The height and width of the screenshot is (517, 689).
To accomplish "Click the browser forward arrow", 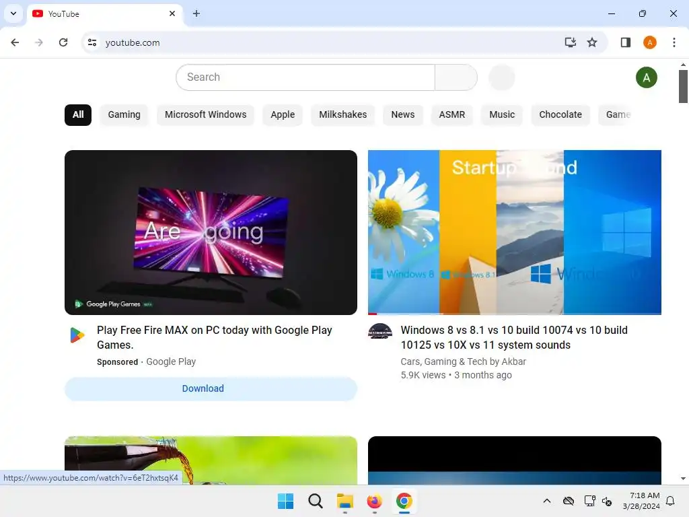I will [x=39, y=42].
